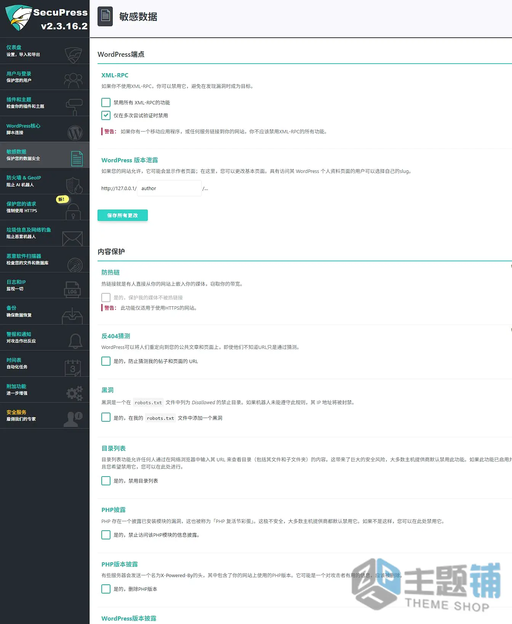Screen dimensions: 512x624
Task: Click the 'http://127.0.0.1/' URL prefix text
Action: [x=119, y=188]
